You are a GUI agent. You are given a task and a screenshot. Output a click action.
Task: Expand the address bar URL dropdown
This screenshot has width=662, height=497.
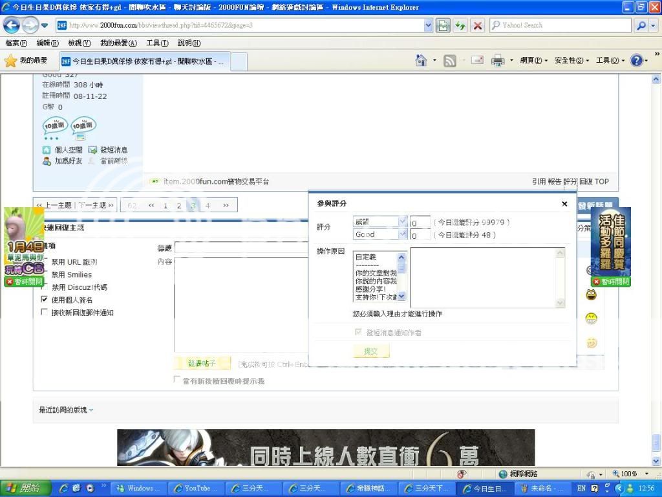coord(429,25)
